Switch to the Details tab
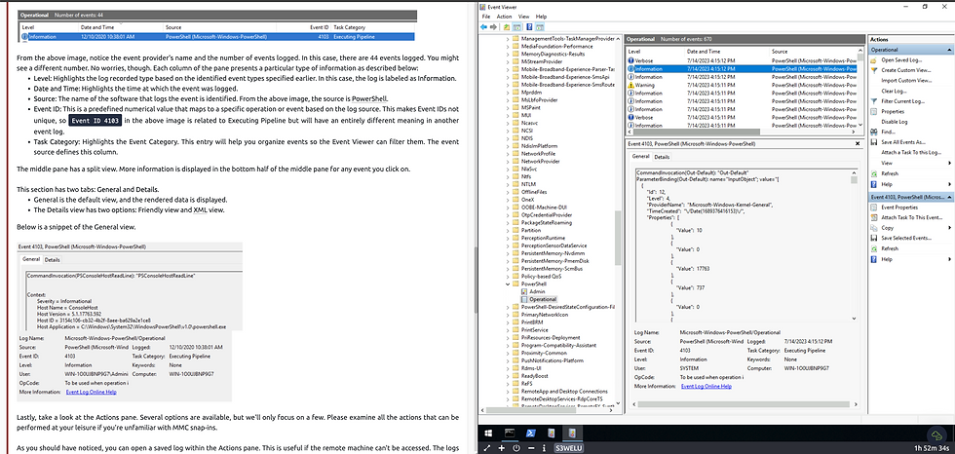 tap(662, 157)
